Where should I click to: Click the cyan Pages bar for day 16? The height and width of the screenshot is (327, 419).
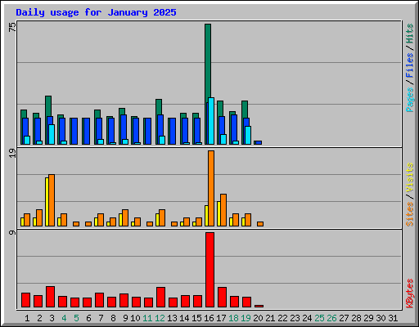coord(211,121)
